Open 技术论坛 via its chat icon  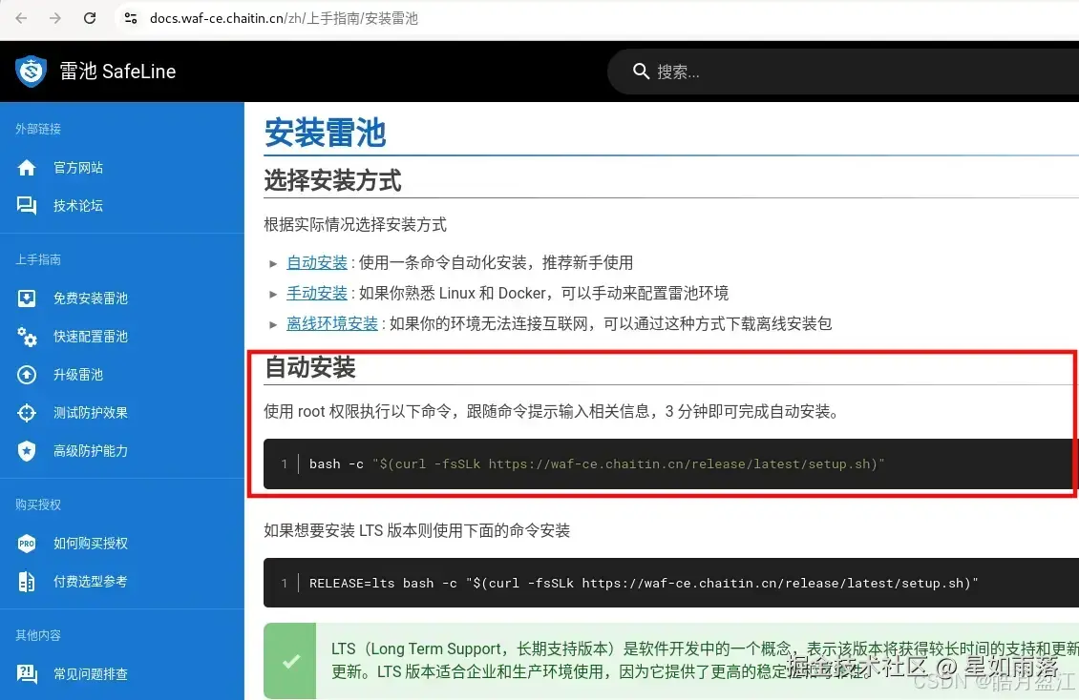click(26, 205)
